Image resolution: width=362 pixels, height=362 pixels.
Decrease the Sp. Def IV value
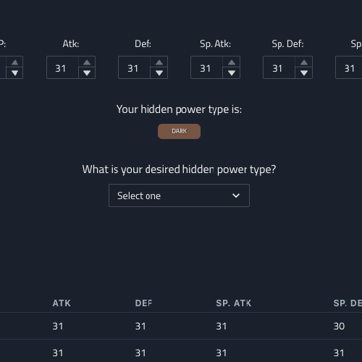coord(304,73)
